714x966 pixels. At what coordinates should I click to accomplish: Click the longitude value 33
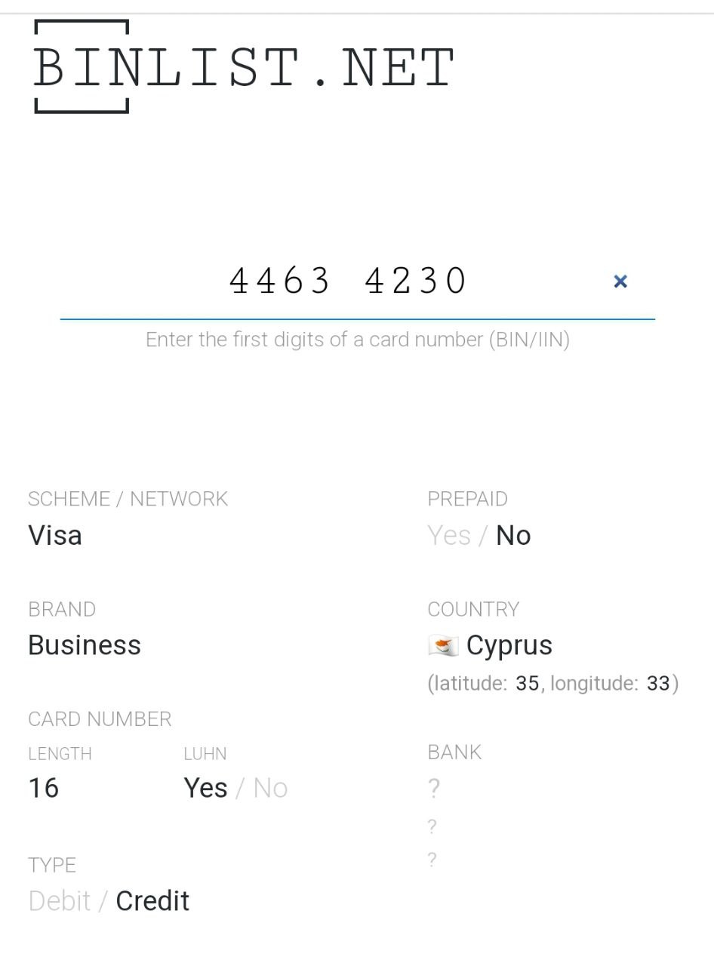tap(658, 684)
